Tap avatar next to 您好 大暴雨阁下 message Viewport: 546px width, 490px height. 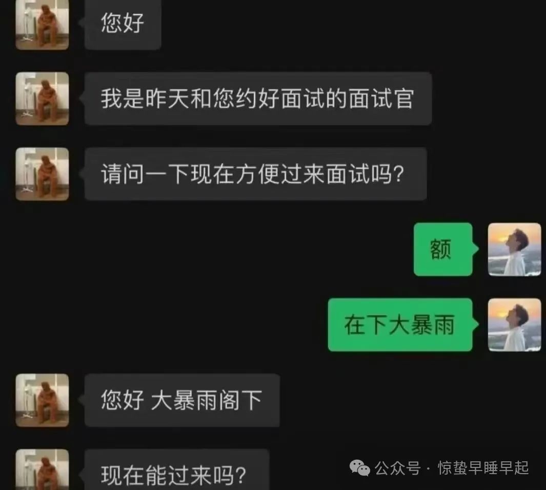(42, 400)
